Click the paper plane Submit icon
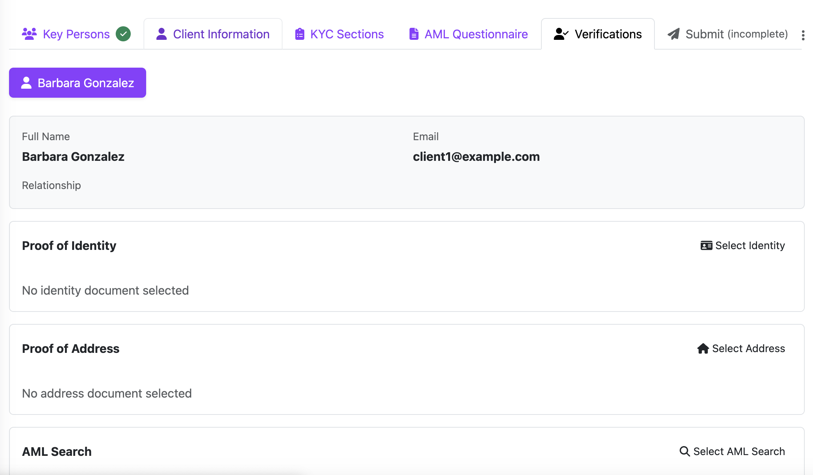813x475 pixels. tap(674, 34)
